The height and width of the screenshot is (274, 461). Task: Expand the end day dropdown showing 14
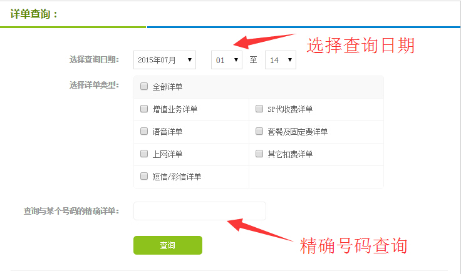(280, 60)
